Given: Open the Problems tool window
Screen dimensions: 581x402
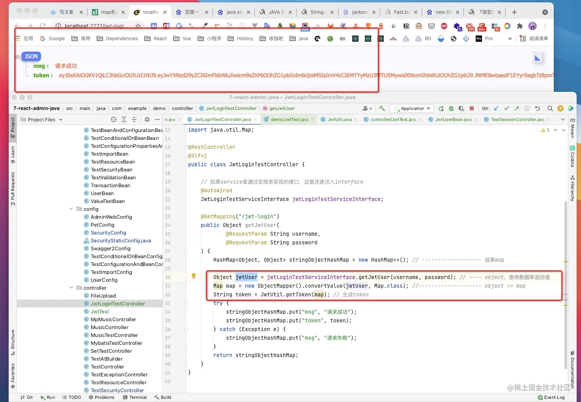Looking at the screenshot, I should [x=101, y=397].
